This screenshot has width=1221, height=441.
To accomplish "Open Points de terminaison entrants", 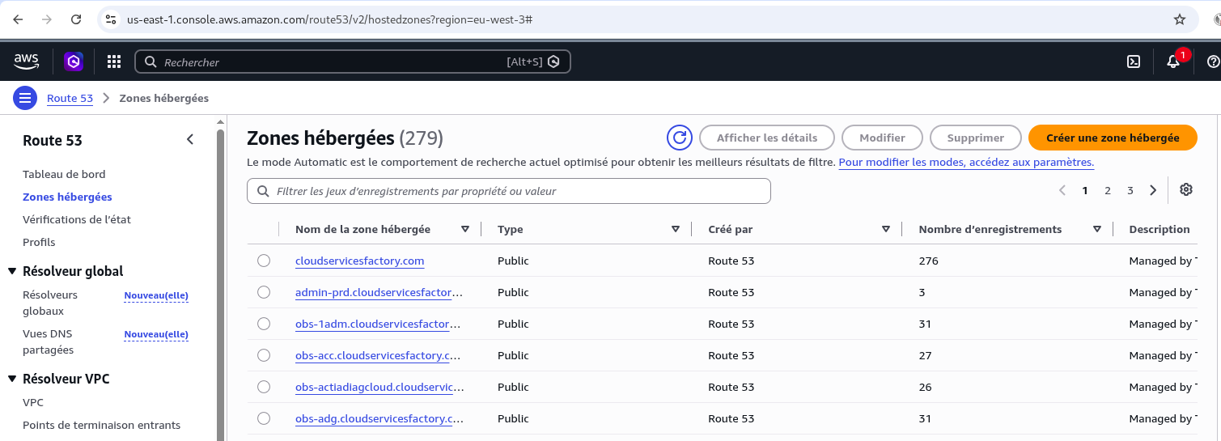I will (101, 425).
